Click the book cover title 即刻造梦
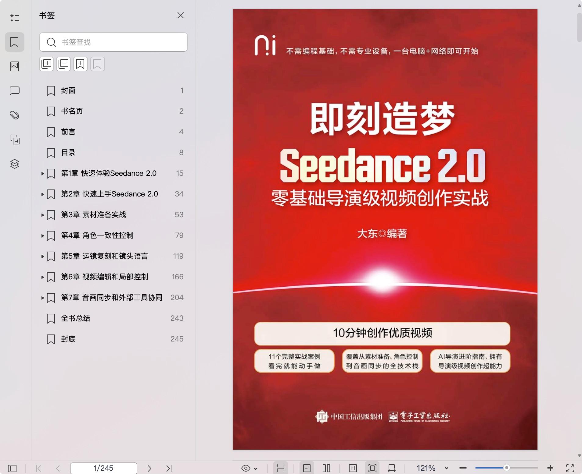 pyautogui.click(x=382, y=119)
